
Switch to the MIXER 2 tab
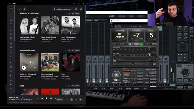pyautogui.click(x=122, y=16)
